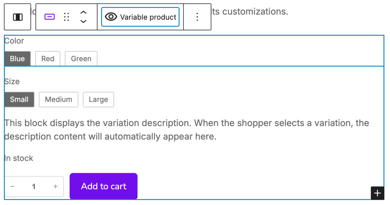Choose the Medium size option
The width and height of the screenshot is (390, 205).
[x=59, y=99]
